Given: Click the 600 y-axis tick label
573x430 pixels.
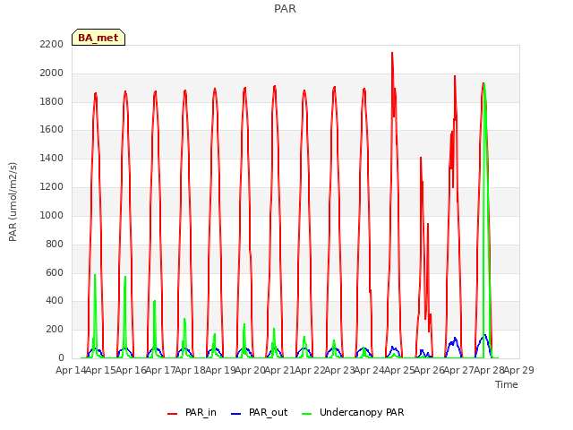Looking at the screenshot, I should (x=55, y=272).
